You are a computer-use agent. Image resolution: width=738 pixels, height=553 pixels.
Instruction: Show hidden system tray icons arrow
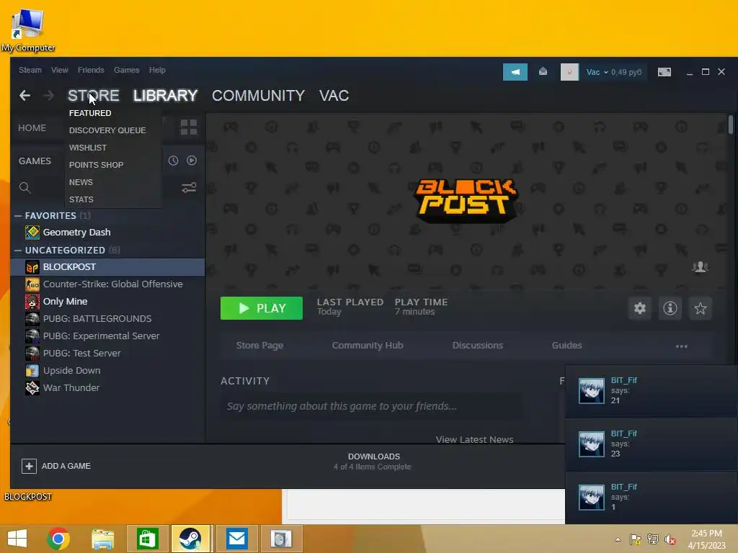[618, 539]
